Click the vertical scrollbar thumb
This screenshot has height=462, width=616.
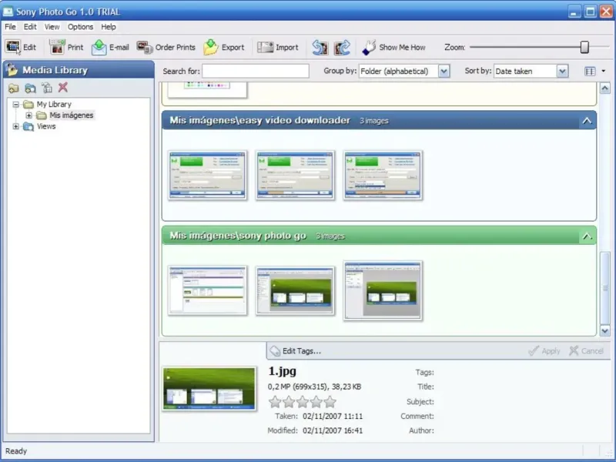(x=605, y=288)
